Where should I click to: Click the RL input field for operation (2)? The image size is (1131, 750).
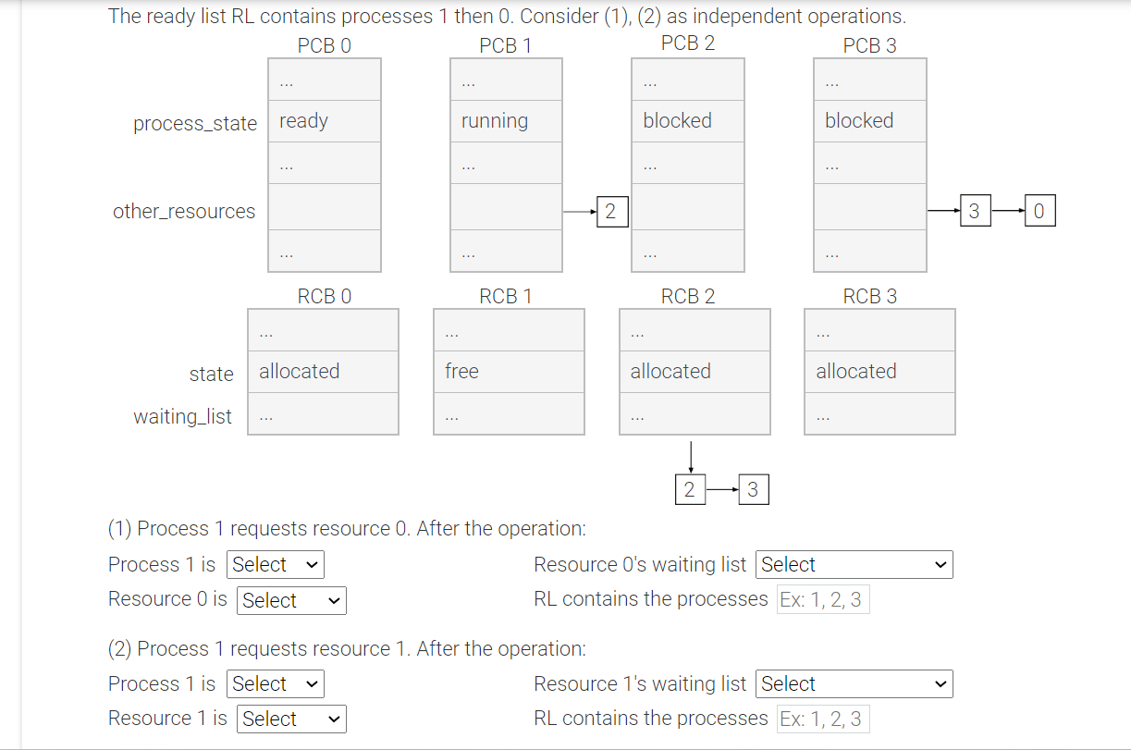[x=822, y=719]
